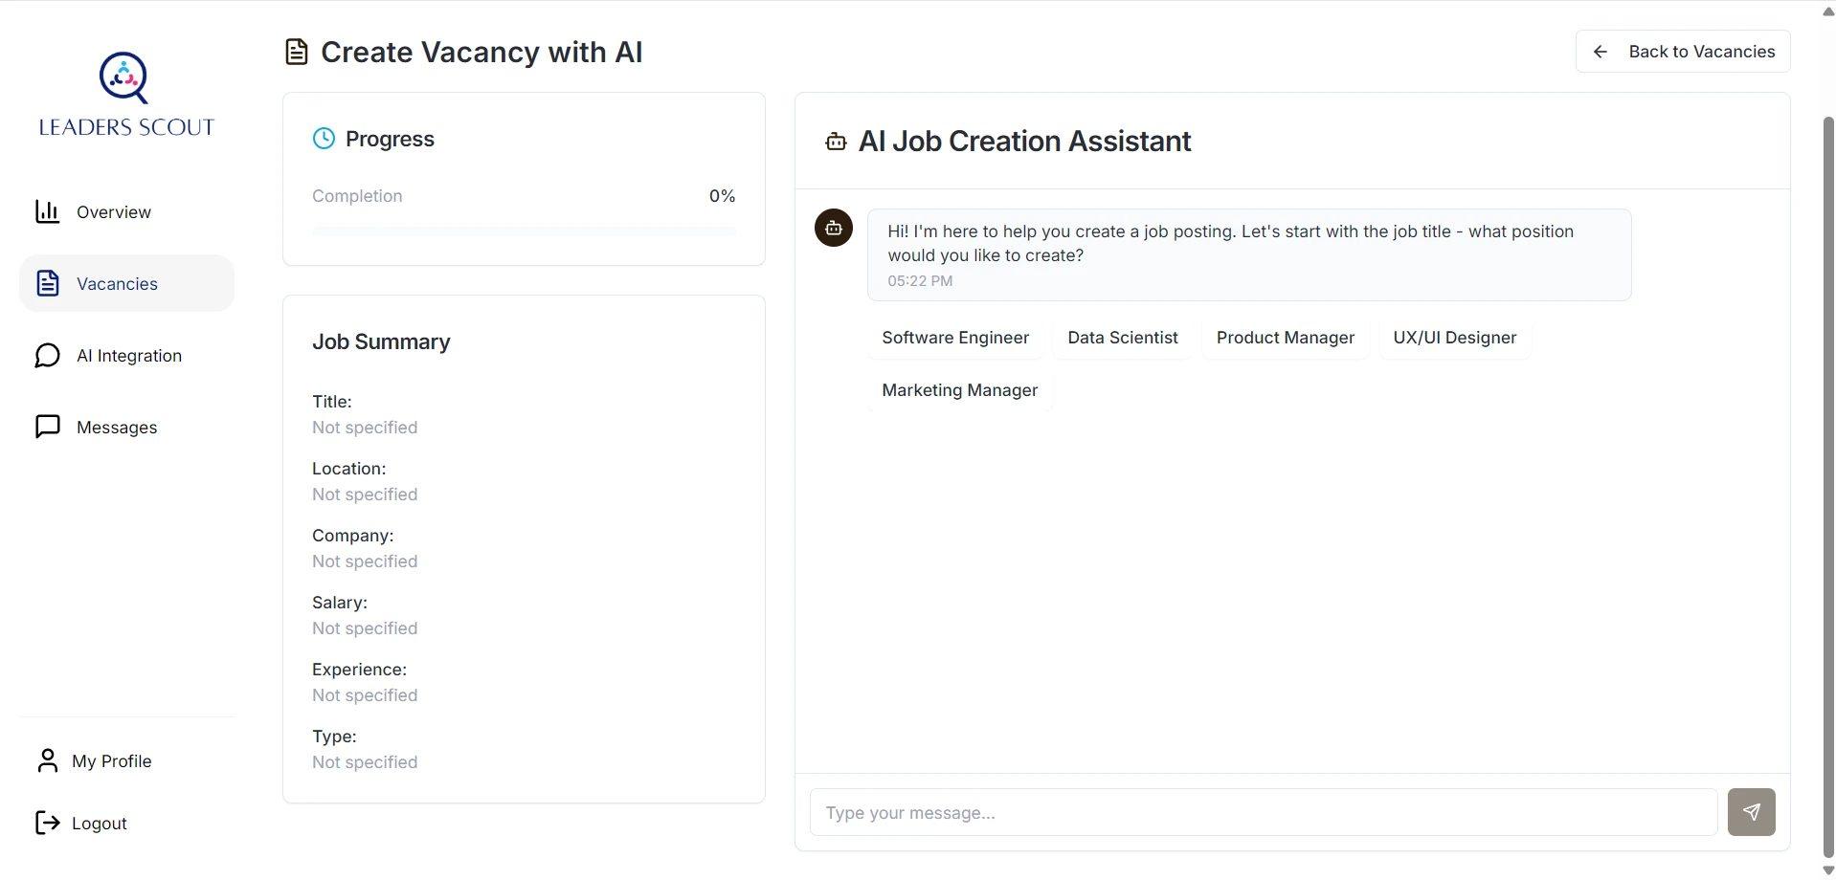Image resolution: width=1836 pixels, height=880 pixels.
Task: Return via Back to Vacancies button
Action: tap(1682, 52)
